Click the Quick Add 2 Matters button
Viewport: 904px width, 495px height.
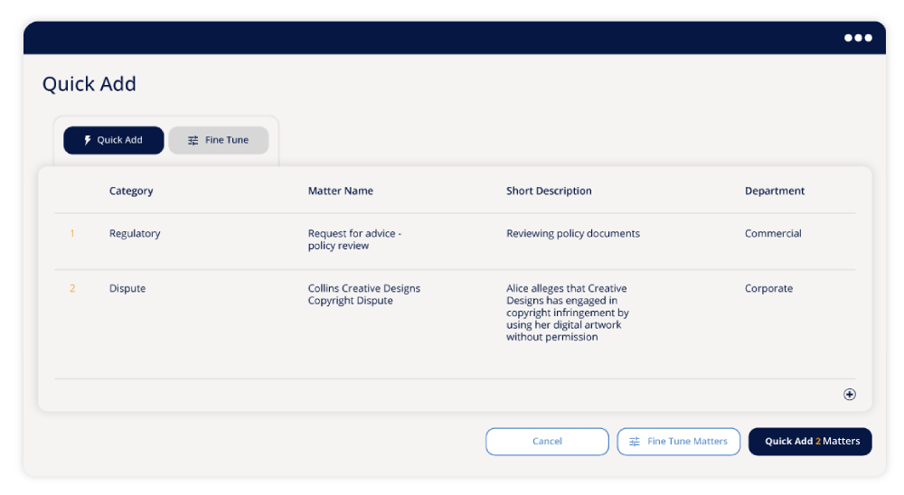click(810, 442)
